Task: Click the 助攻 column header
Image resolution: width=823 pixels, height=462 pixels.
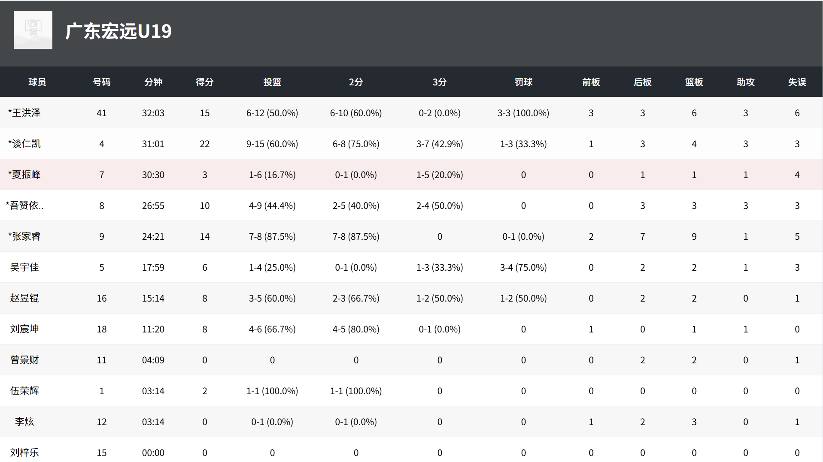Action: tap(746, 82)
